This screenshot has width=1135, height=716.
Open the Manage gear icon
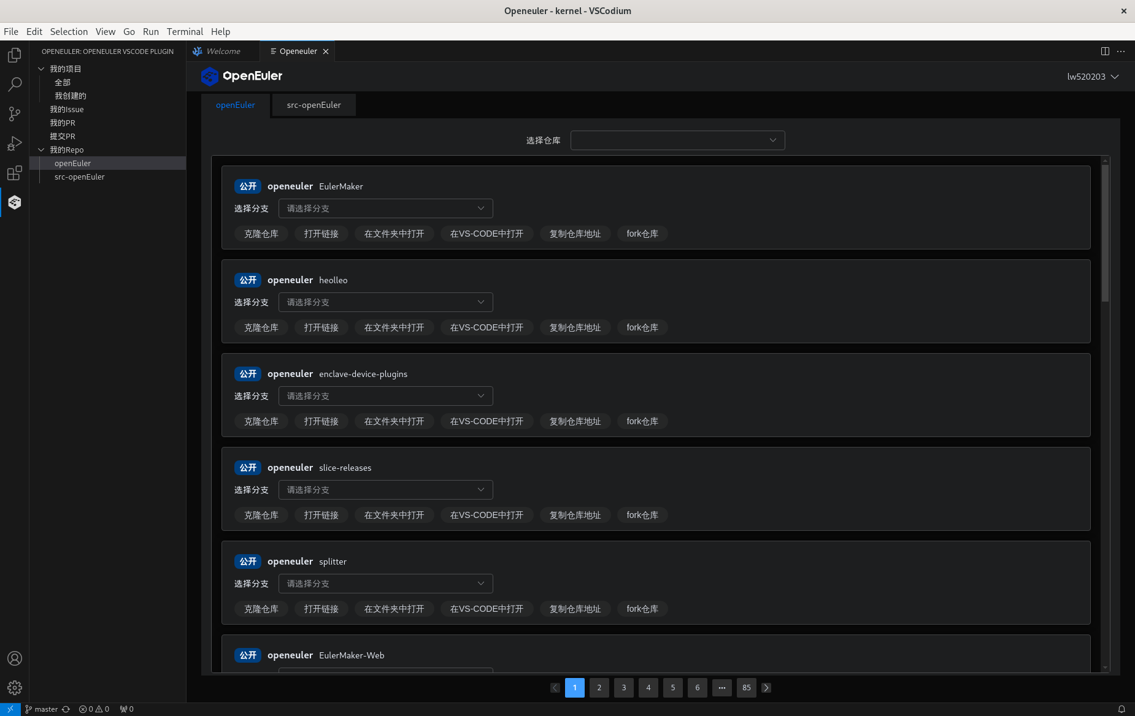point(15,688)
